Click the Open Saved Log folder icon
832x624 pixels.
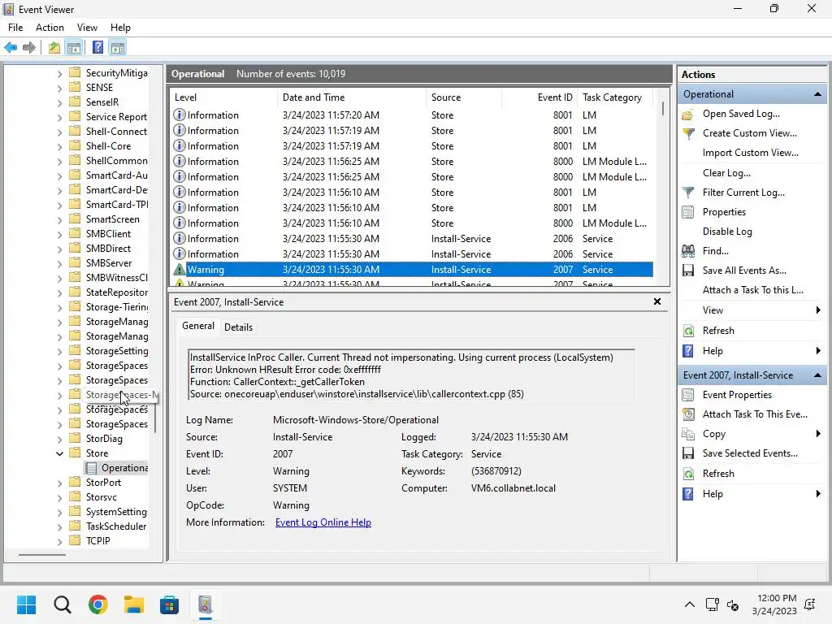tap(687, 114)
